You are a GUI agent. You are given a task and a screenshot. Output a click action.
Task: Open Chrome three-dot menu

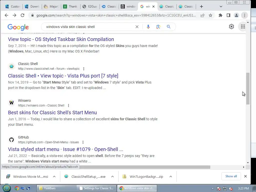(244, 15)
